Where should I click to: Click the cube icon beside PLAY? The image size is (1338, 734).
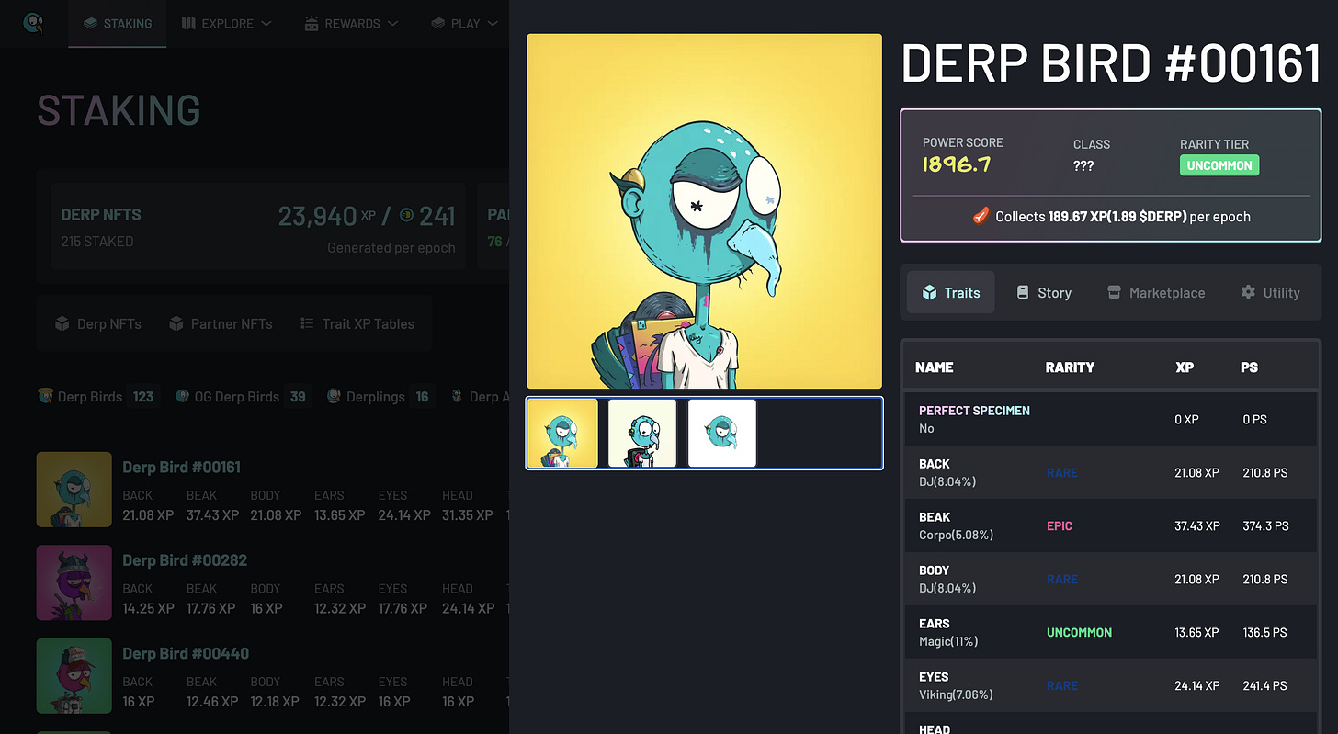pos(437,24)
